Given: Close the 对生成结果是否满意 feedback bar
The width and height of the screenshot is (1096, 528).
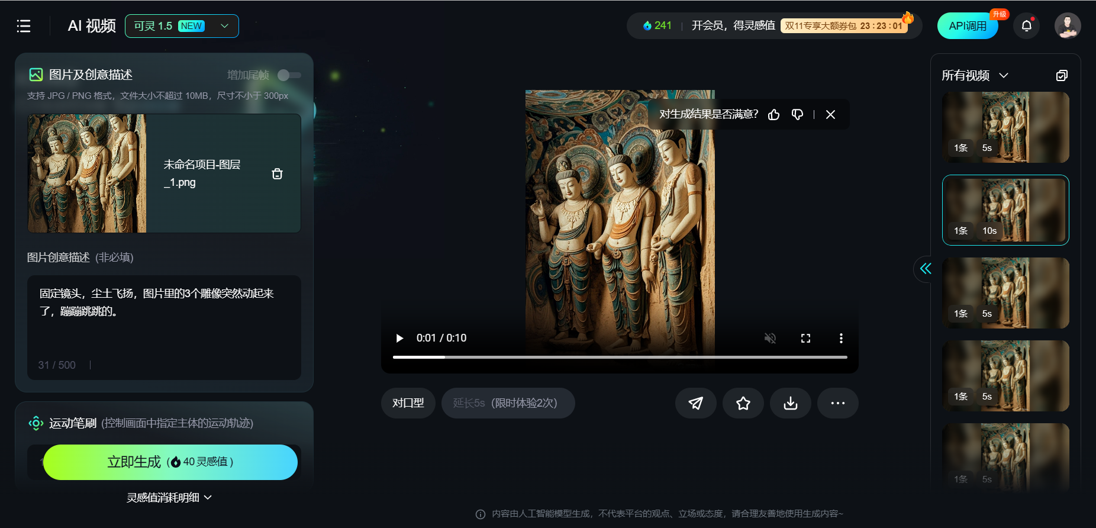Looking at the screenshot, I should coord(831,114).
